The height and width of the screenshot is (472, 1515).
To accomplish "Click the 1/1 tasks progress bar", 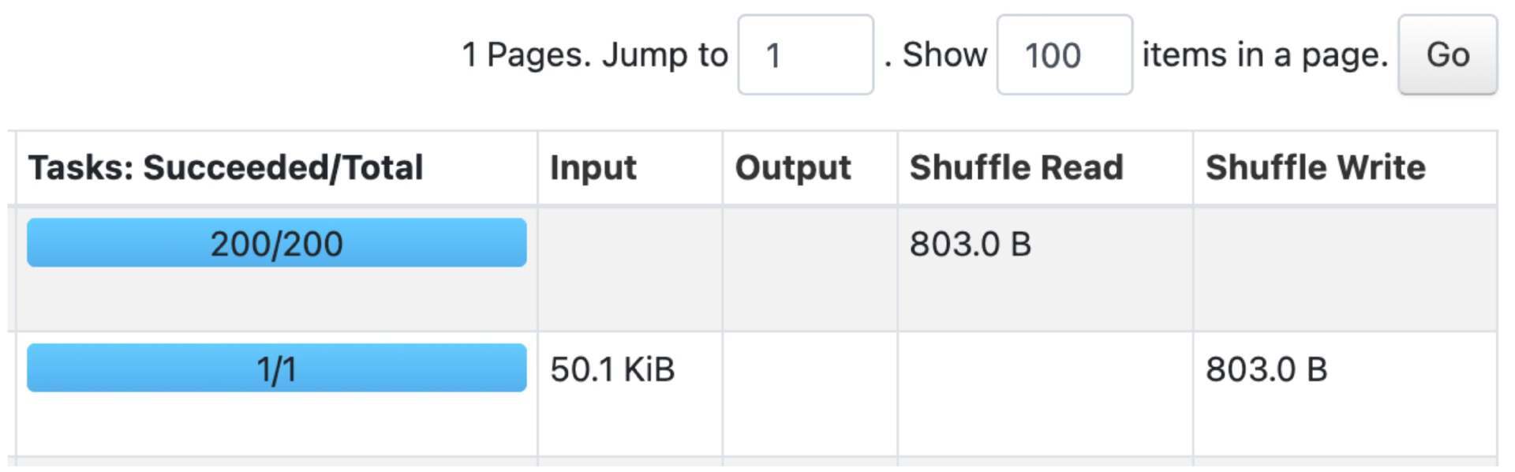I will point(276,369).
